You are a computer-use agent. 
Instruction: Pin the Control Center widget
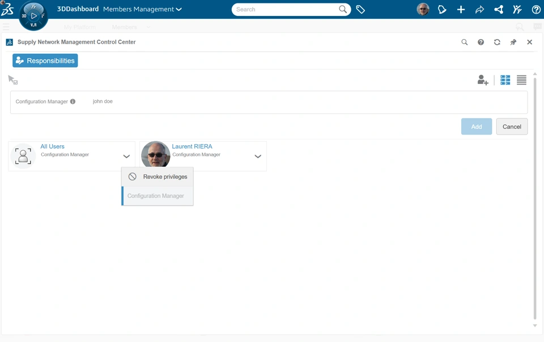point(513,42)
